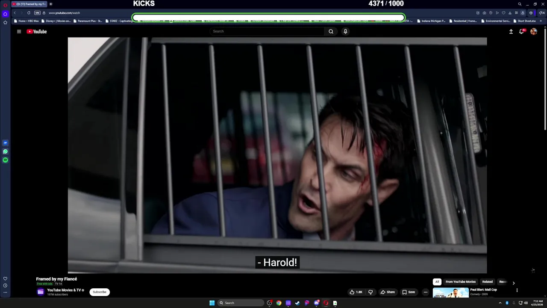
Task: Open Opera menu logo in sidebar
Action: [x=5, y=5]
